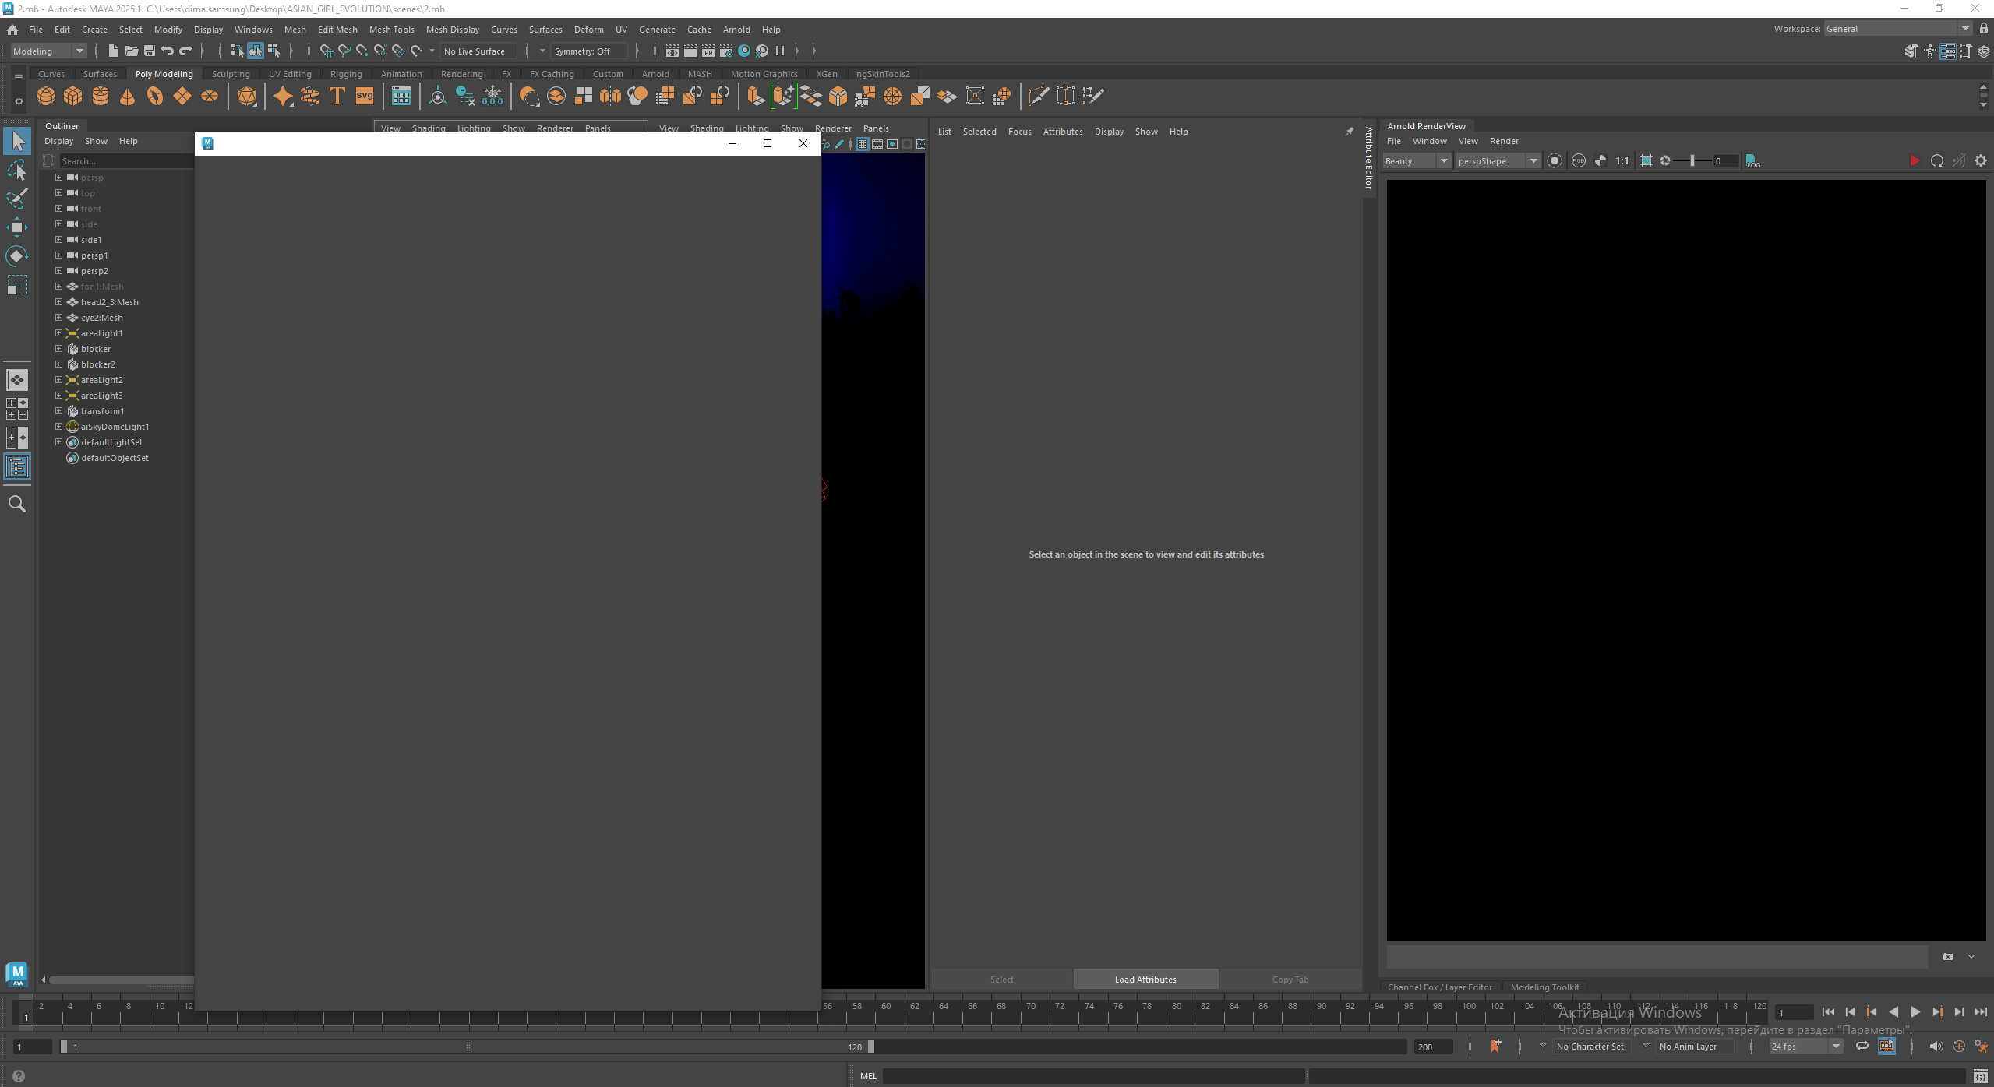Toggle timeline loop playback mode
This screenshot has height=1087, width=1994.
coord(1862,1046)
